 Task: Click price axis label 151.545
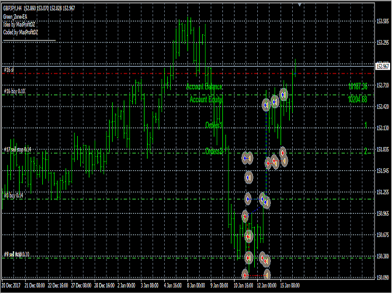383,171
